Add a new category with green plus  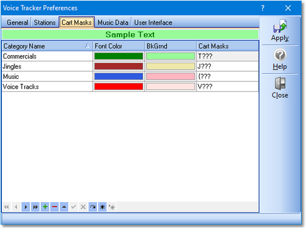[x=45, y=206]
